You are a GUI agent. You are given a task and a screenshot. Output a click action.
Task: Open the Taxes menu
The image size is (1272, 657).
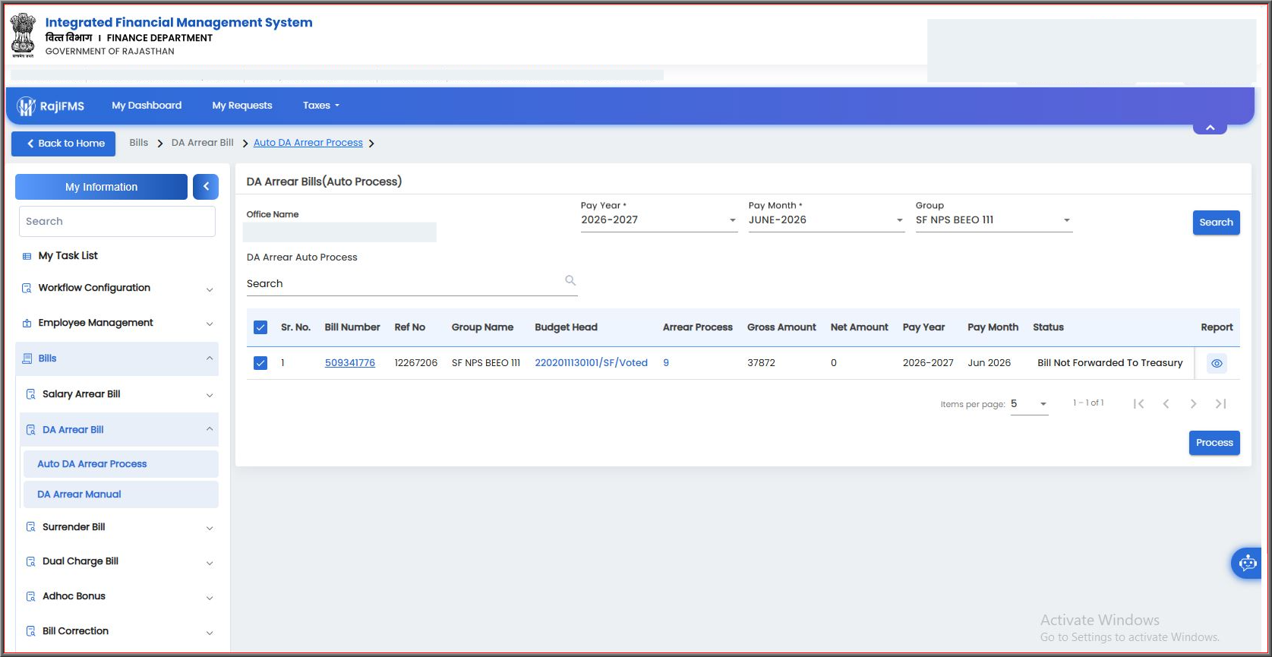pos(321,106)
